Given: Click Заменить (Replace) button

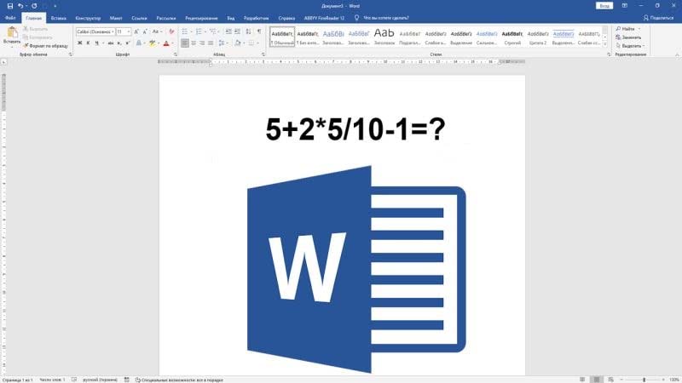Looking at the screenshot, I should pyautogui.click(x=628, y=37).
